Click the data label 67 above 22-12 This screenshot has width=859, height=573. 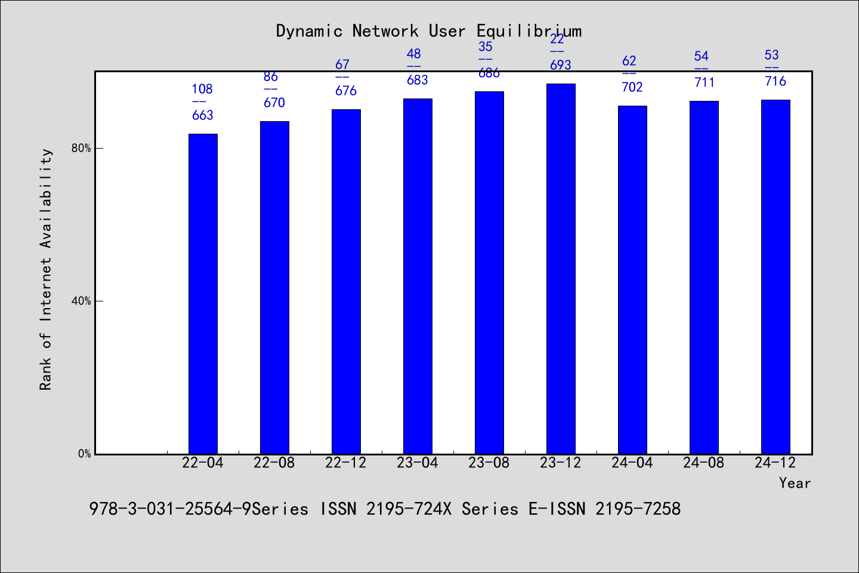coord(342,64)
